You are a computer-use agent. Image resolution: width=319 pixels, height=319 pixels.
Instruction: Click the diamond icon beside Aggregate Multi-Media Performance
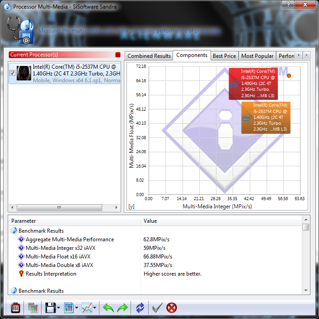pyautogui.click(x=21, y=239)
